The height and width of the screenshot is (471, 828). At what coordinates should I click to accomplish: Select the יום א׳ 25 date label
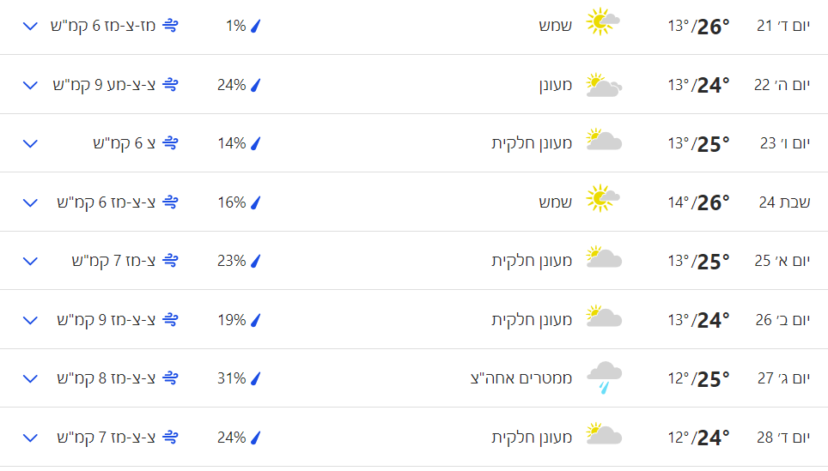[782, 260]
